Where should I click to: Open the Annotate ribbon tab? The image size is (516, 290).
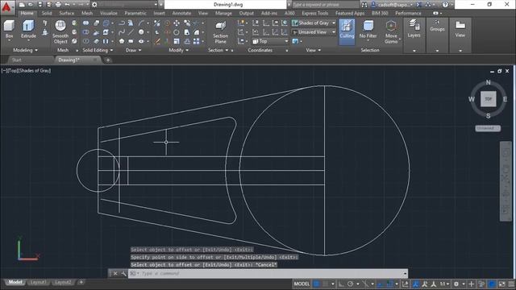pyautogui.click(x=181, y=13)
